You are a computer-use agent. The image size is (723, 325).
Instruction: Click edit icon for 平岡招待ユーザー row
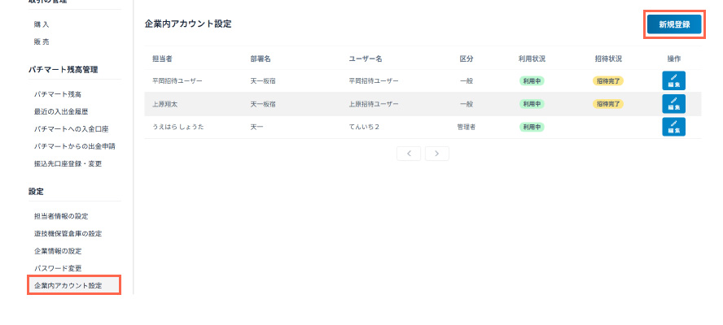[x=673, y=81]
